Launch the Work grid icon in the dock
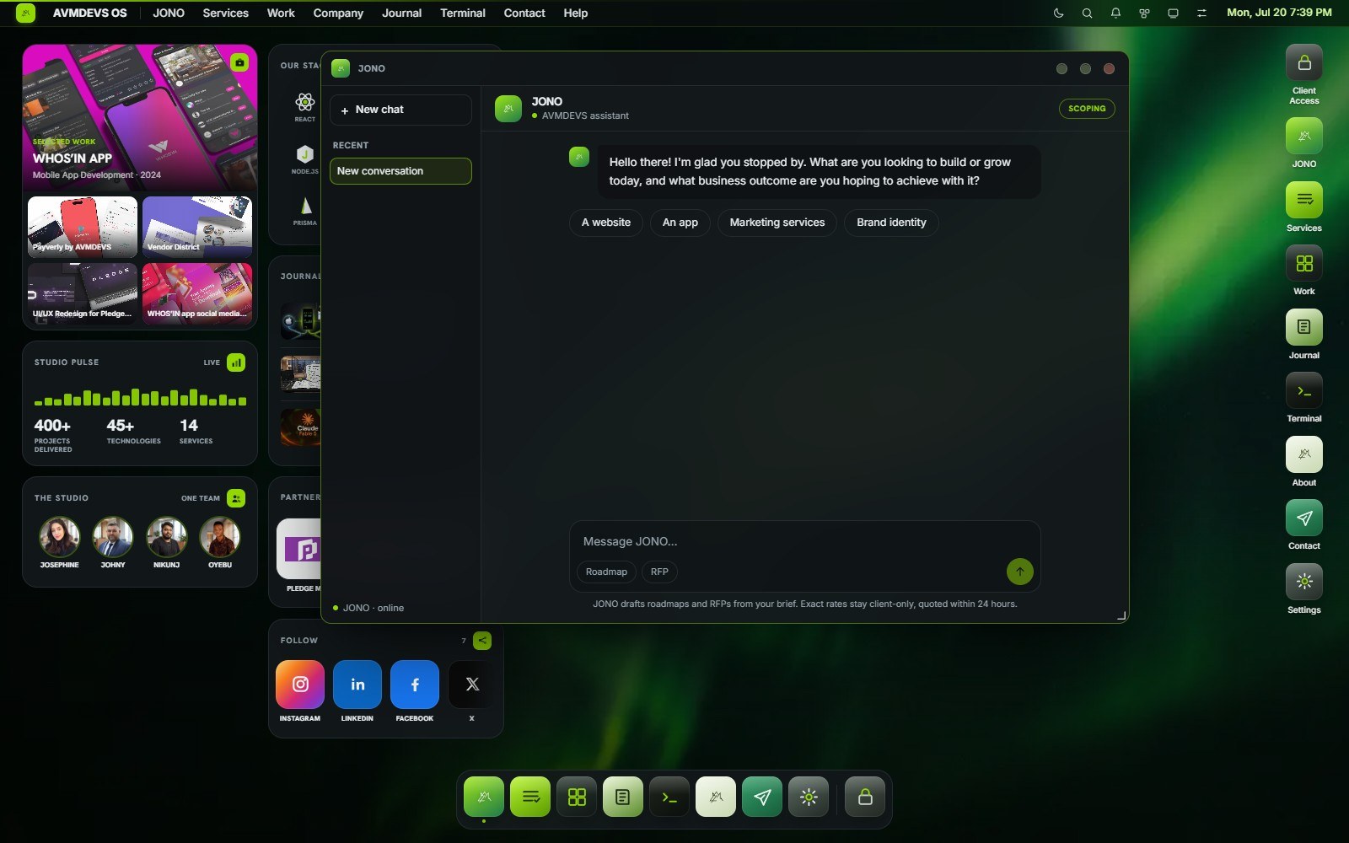1349x843 pixels. click(x=577, y=797)
